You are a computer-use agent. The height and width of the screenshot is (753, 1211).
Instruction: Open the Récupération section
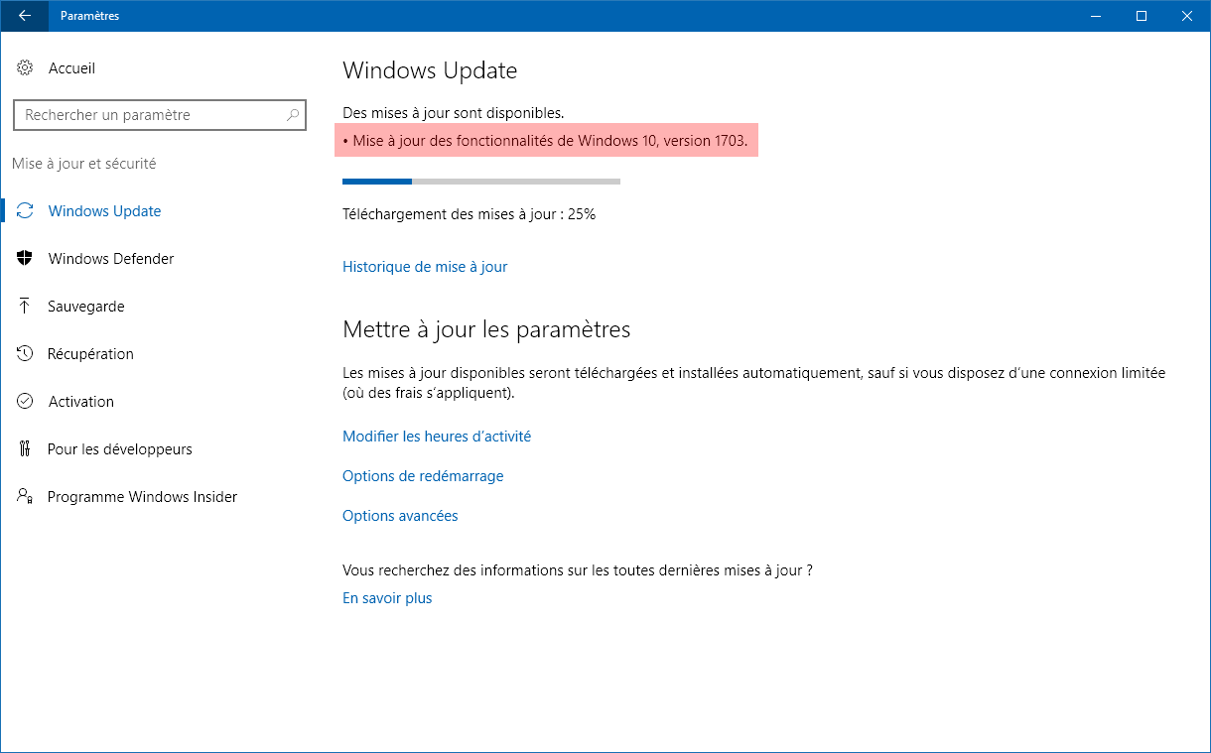point(90,354)
